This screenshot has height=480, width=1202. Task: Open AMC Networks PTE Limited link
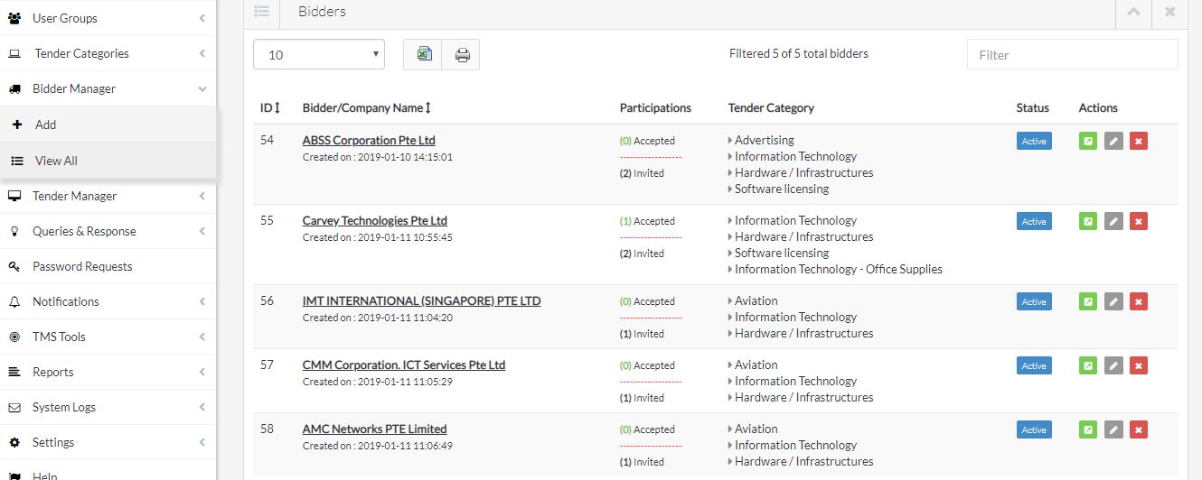tap(374, 429)
